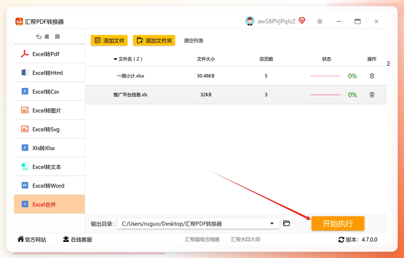Open the Excel转Svg option

(49, 129)
